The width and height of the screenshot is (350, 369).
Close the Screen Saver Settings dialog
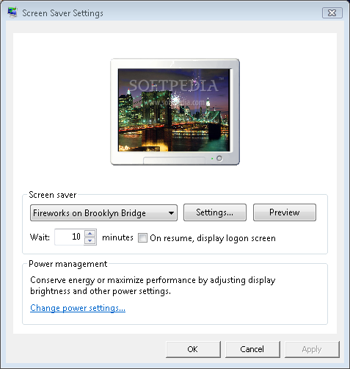coord(332,12)
